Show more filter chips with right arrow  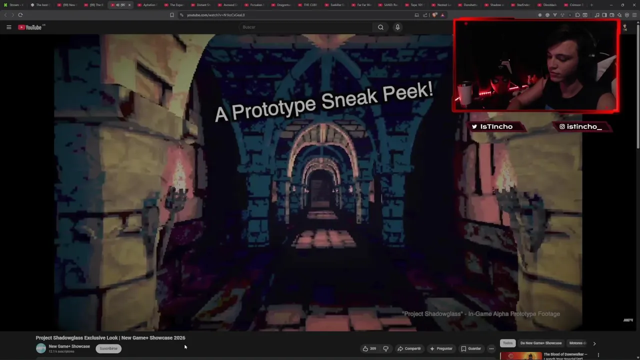click(x=594, y=343)
